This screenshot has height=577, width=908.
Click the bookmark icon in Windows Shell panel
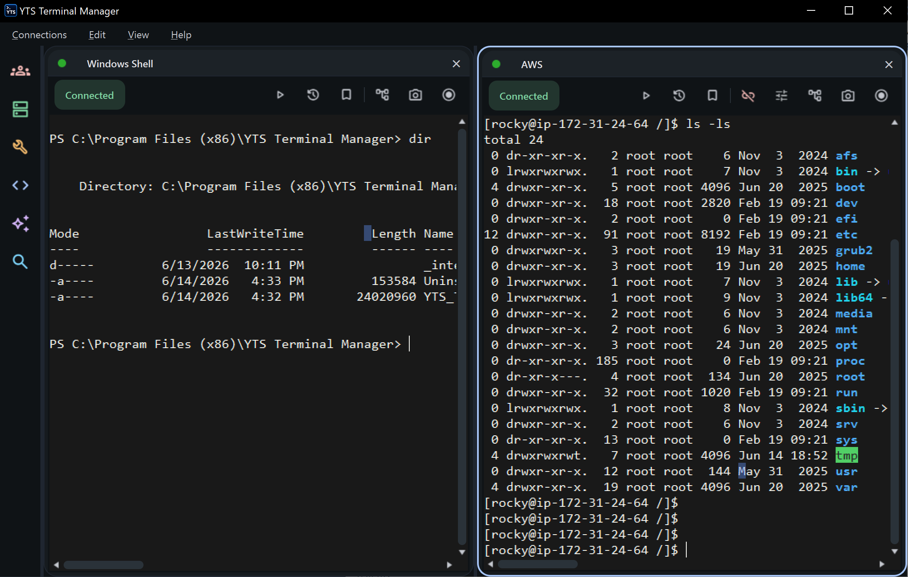[x=346, y=95]
